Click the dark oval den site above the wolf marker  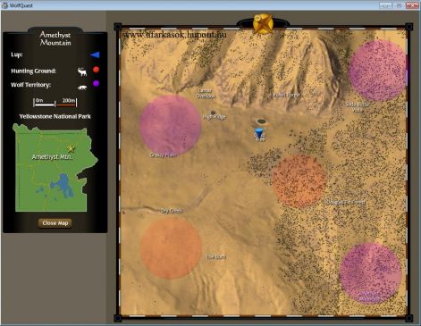[261, 121]
